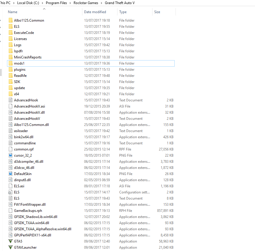Select the DefaultSkin PNG icon
255x251 pixels.
click(x=11, y=174)
